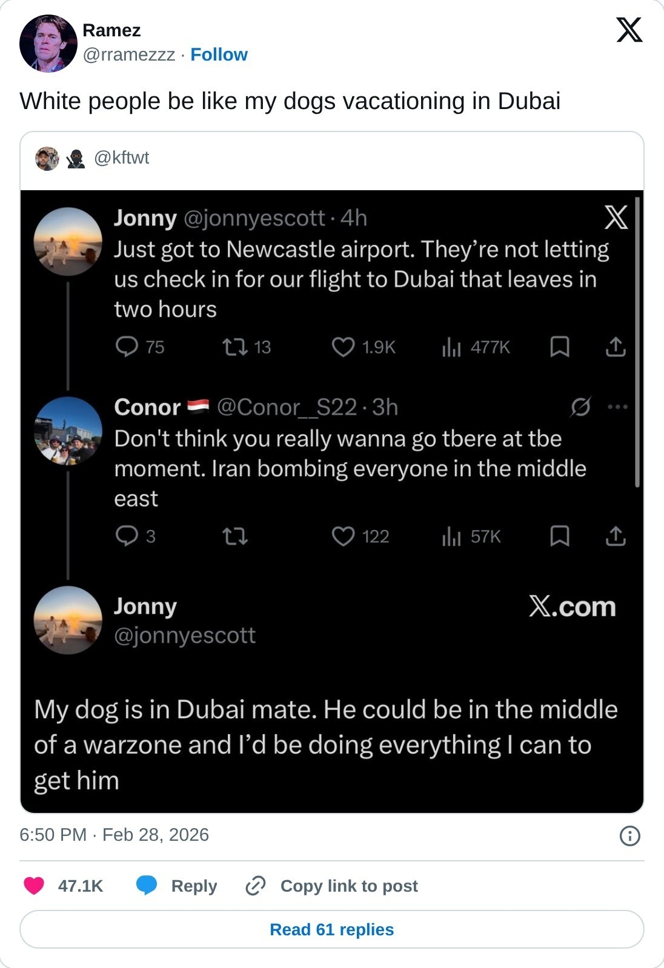The height and width of the screenshot is (968, 664).
Task: Read 61 replies
Action: pyautogui.click(x=332, y=929)
